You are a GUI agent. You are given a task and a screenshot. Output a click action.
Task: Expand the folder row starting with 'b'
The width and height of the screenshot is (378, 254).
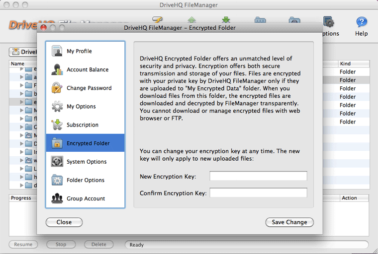[21, 94]
